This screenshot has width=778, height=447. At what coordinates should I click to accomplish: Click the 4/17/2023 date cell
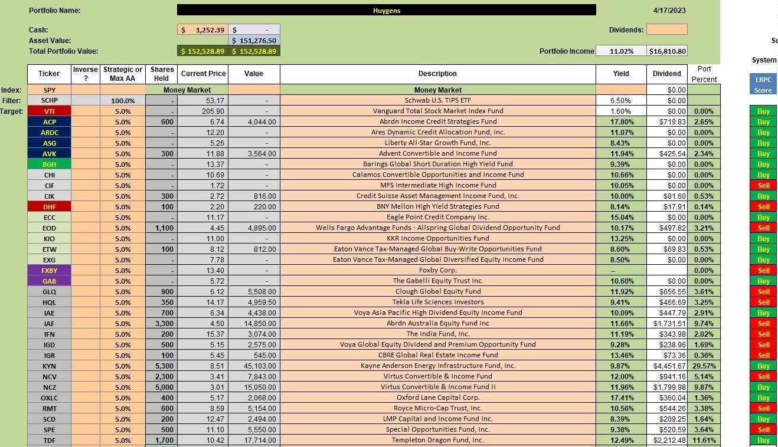[668, 10]
